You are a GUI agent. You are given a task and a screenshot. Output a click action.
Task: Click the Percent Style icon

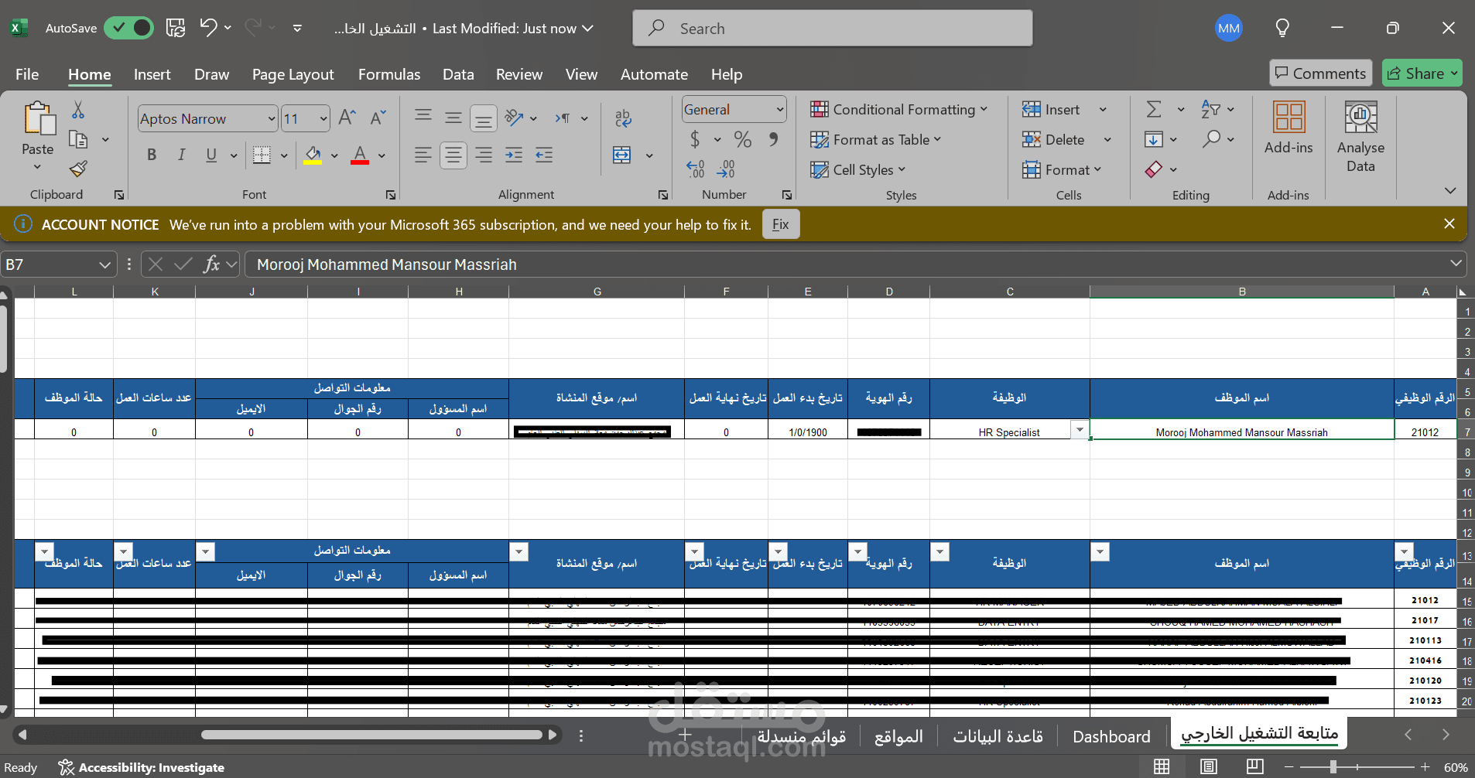[743, 139]
